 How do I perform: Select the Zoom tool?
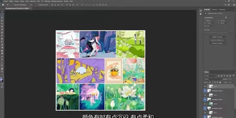(2, 72)
